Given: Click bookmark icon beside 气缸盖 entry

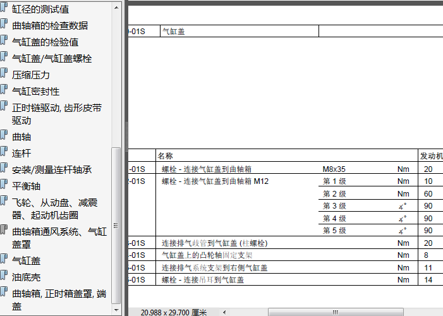Looking at the screenshot, I should (x=3, y=258).
